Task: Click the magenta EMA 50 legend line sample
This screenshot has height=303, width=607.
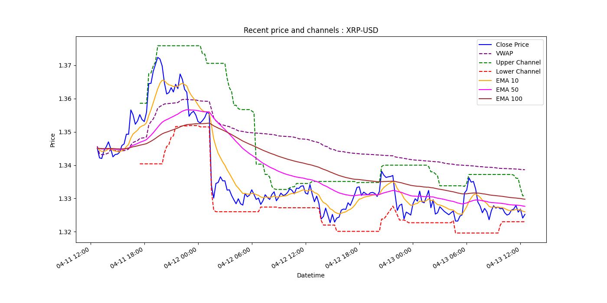Action: (486, 90)
